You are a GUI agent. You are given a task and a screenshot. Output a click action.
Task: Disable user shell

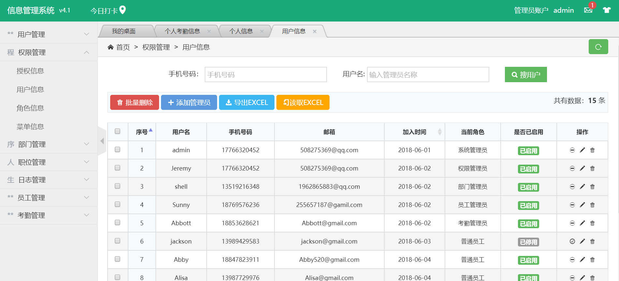[x=572, y=186]
